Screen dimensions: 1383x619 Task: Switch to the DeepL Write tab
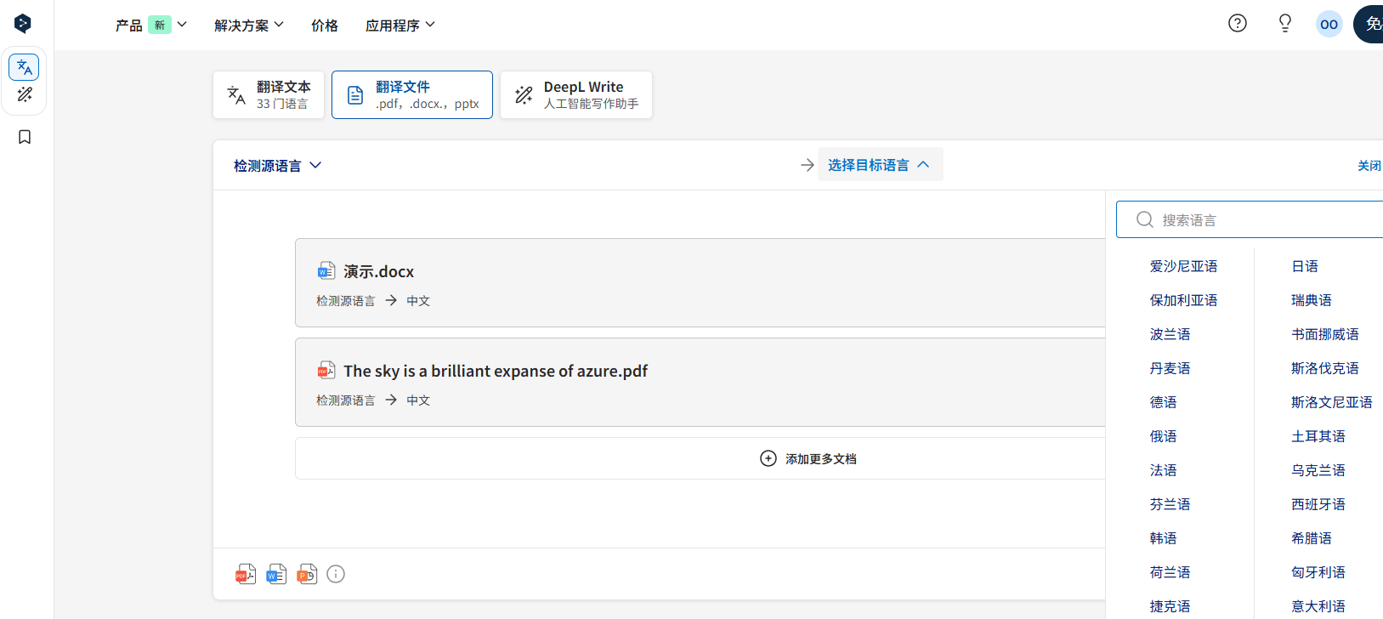point(576,94)
